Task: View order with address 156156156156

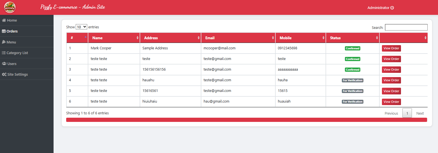Action: click(x=391, y=69)
